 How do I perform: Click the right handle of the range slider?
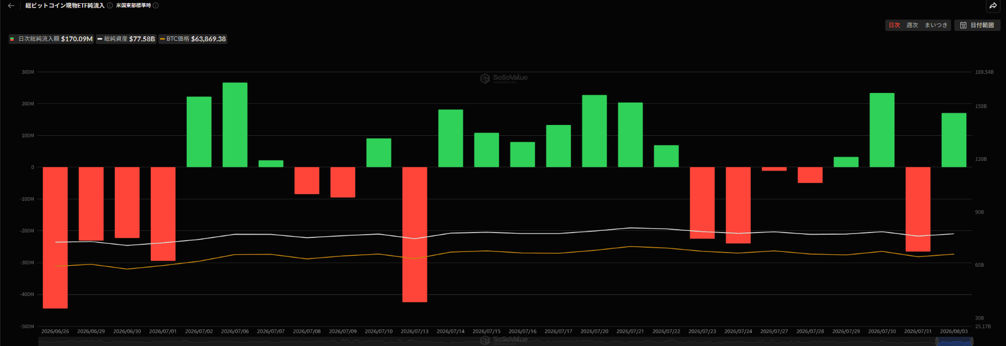point(972,341)
